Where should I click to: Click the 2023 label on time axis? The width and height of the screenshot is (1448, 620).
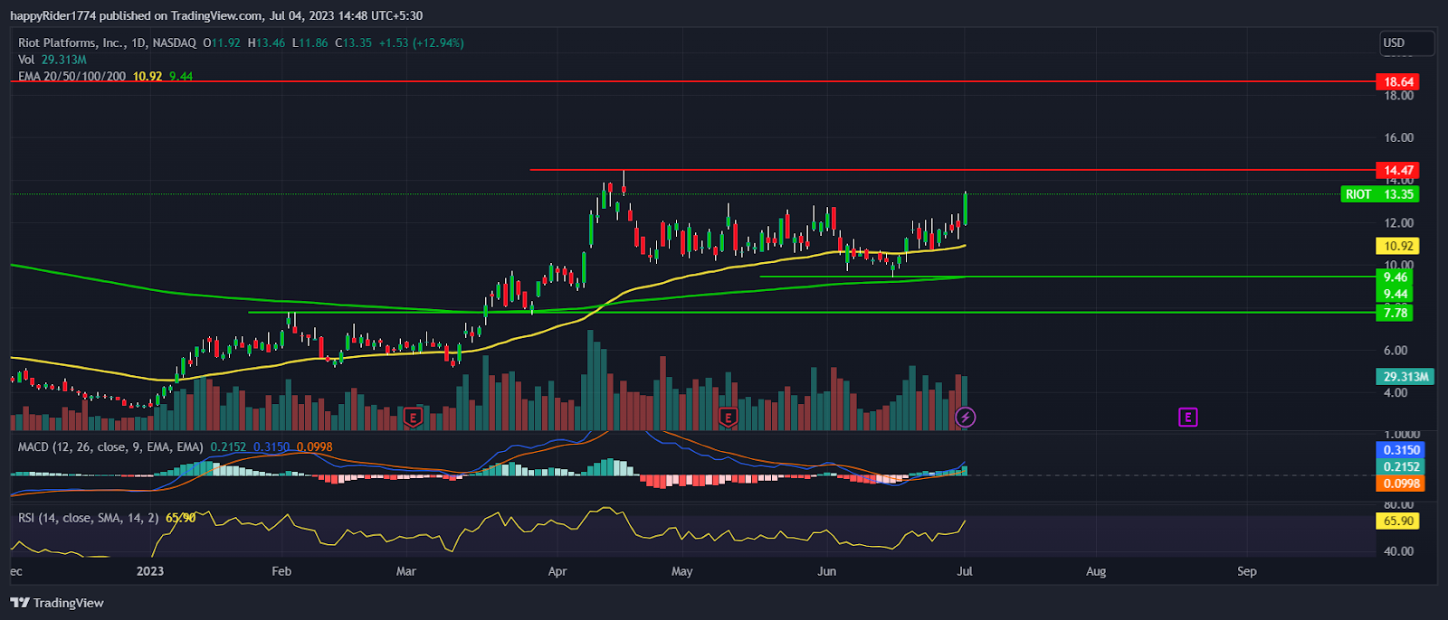[x=150, y=571]
